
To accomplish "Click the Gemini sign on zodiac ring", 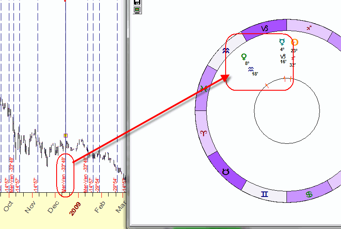I will (265, 194).
